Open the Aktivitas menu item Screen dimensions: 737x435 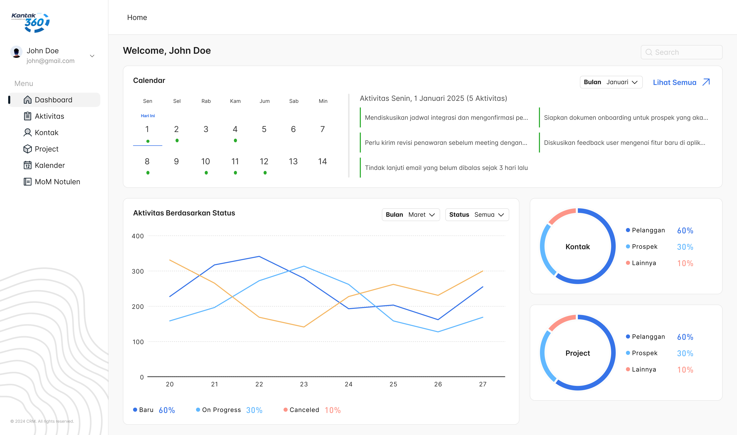[x=49, y=116]
